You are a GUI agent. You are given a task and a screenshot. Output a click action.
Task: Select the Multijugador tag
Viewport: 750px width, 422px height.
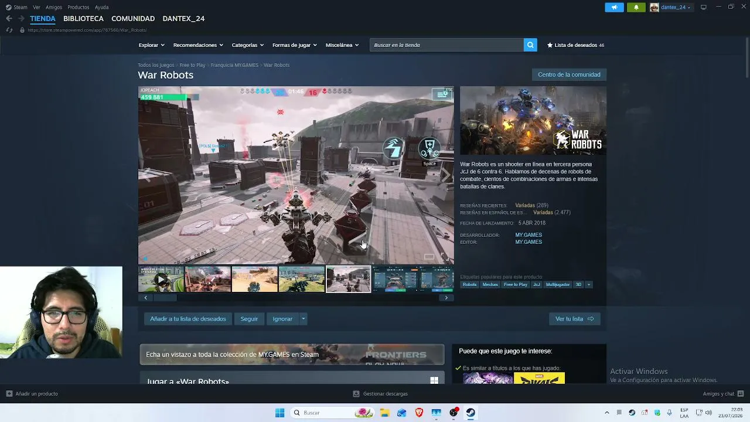558,285
